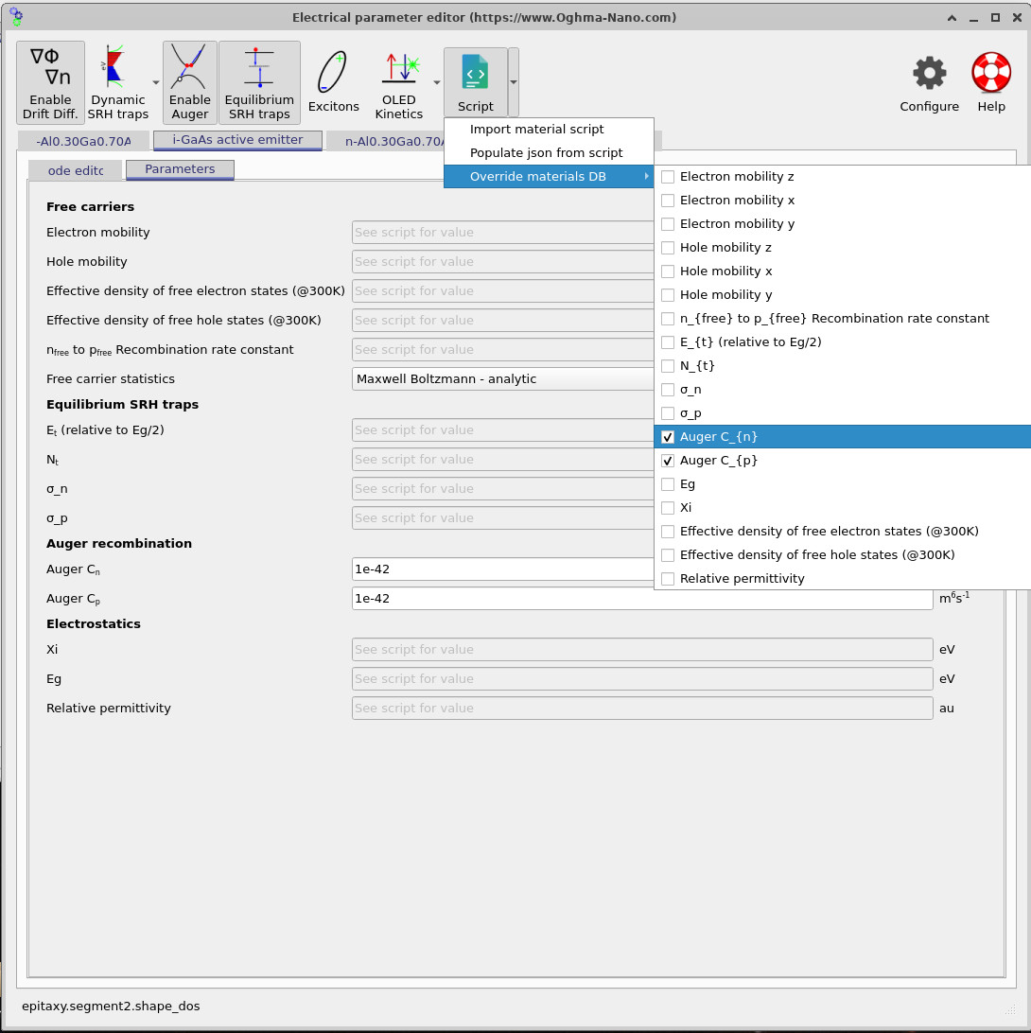Click the Relative permittivity value field
Image resolution: width=1031 pixels, height=1033 pixels.
tap(642, 709)
